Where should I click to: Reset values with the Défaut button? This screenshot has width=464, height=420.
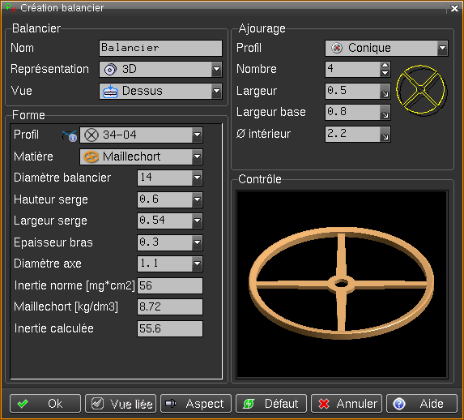click(271, 404)
